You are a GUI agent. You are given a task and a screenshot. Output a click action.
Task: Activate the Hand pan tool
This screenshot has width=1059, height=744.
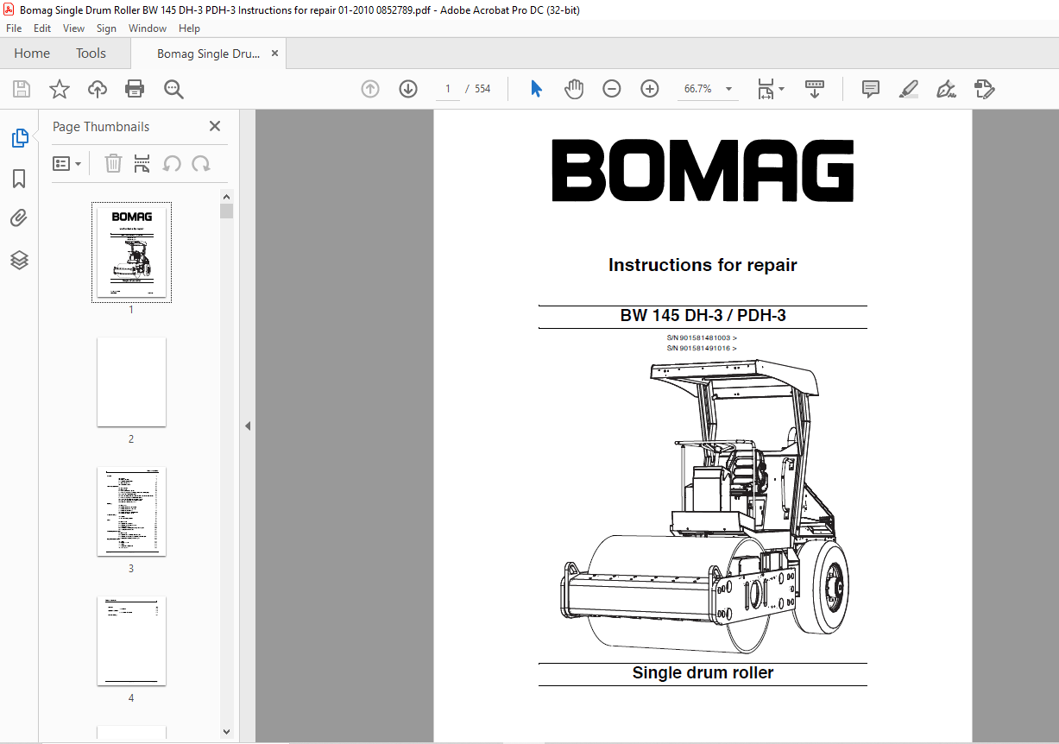click(x=574, y=89)
